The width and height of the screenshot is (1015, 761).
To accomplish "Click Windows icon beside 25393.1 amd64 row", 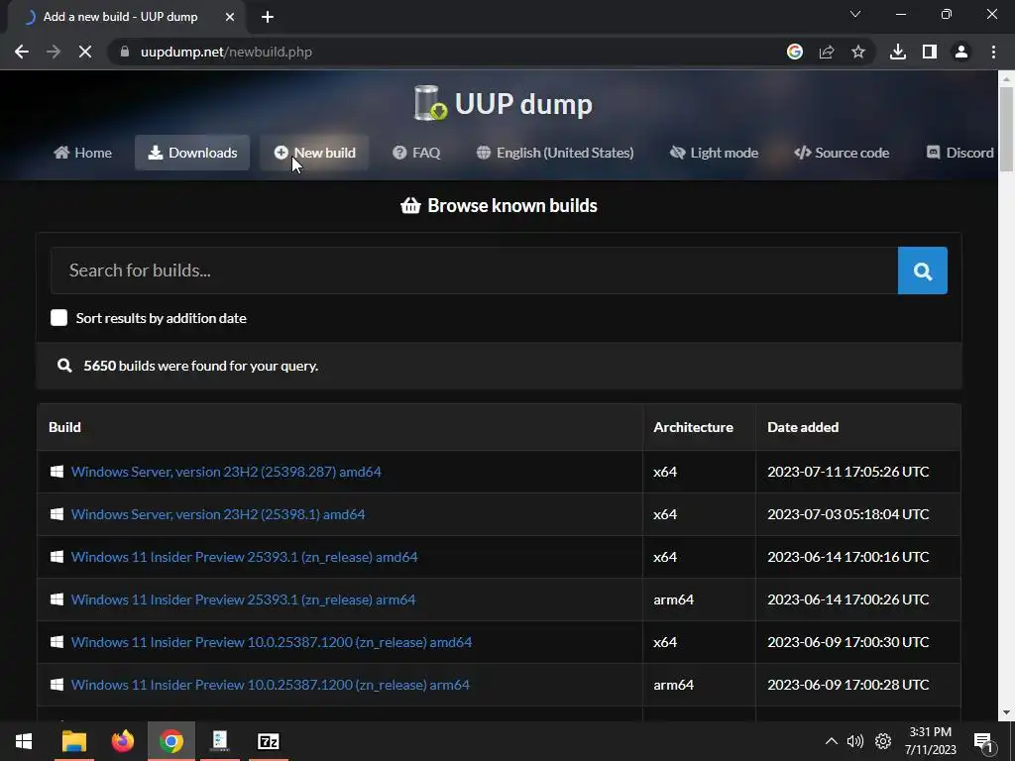I will (x=56, y=557).
